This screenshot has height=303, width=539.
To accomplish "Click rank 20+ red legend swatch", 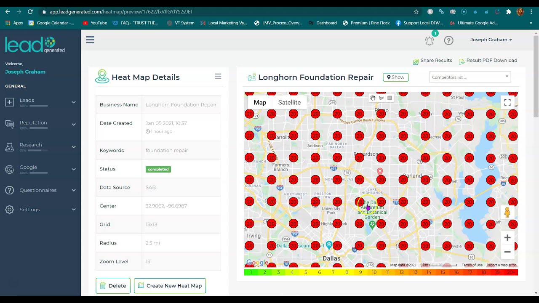I will [x=512, y=273].
